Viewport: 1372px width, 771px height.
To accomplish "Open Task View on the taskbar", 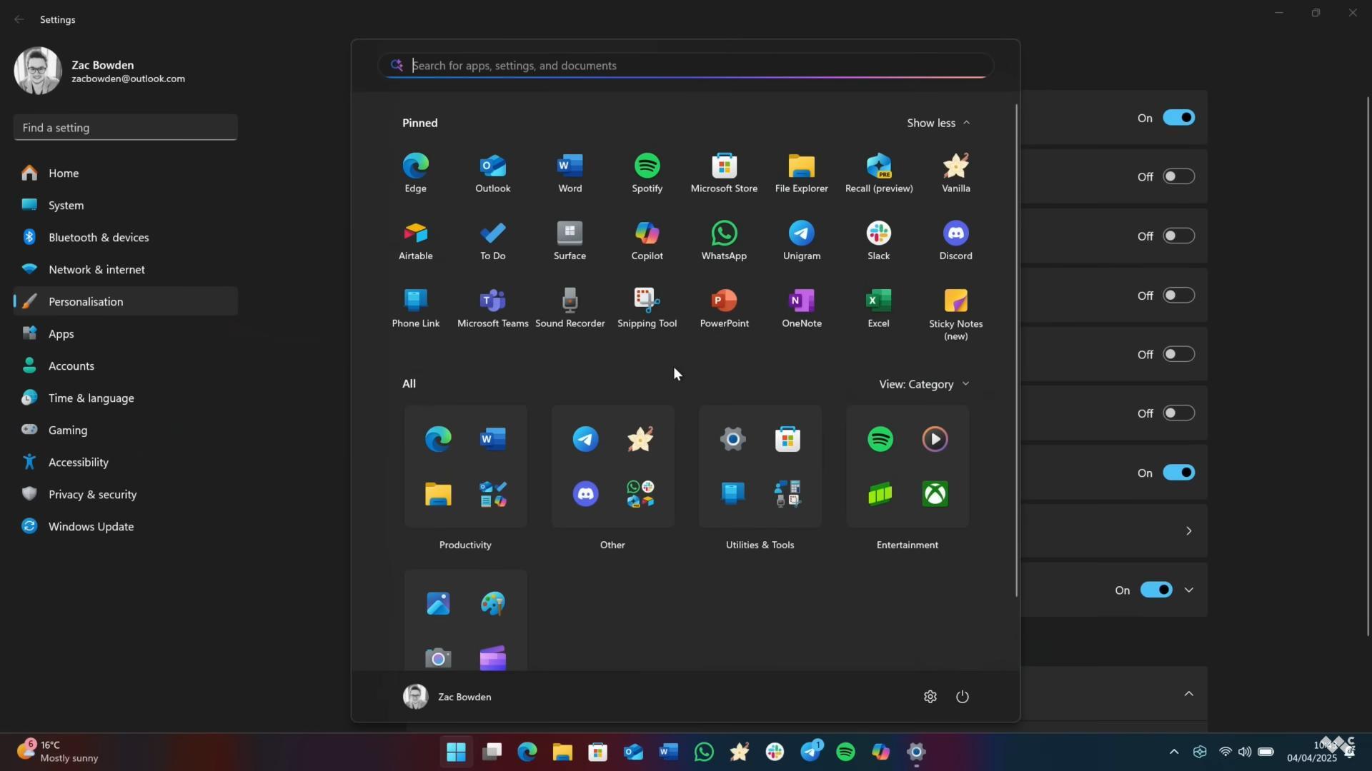I will (x=492, y=752).
